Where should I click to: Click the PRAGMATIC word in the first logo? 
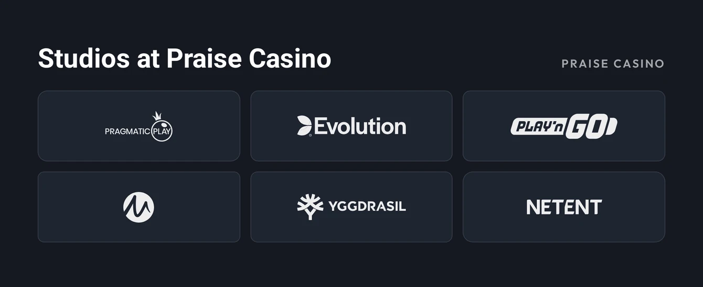pyautogui.click(x=127, y=131)
